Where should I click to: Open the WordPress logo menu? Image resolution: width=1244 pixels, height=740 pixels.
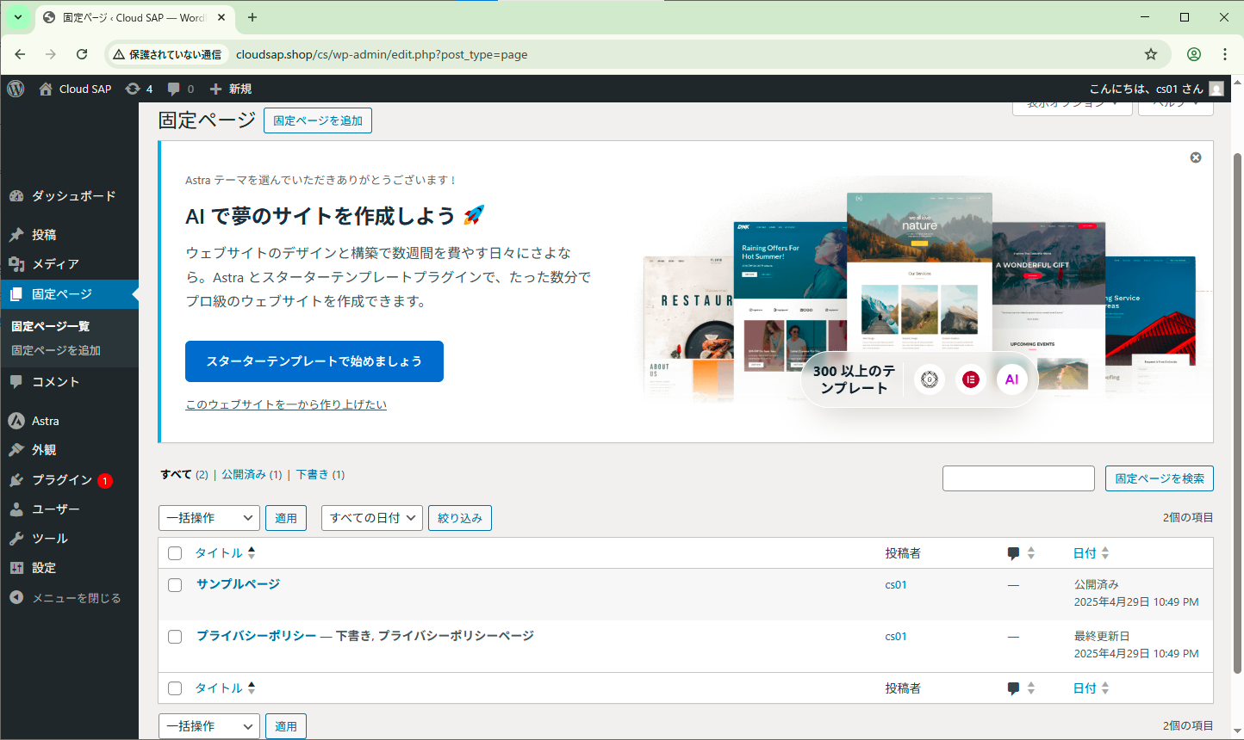tap(16, 89)
